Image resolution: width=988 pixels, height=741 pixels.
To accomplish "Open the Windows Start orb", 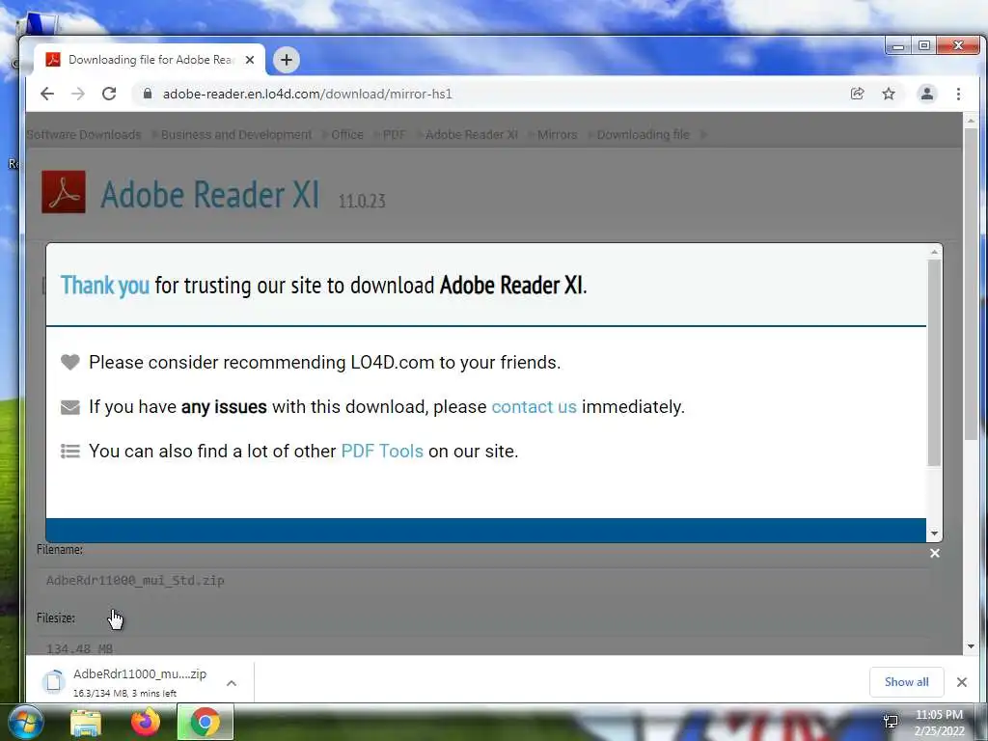I will click(x=25, y=722).
